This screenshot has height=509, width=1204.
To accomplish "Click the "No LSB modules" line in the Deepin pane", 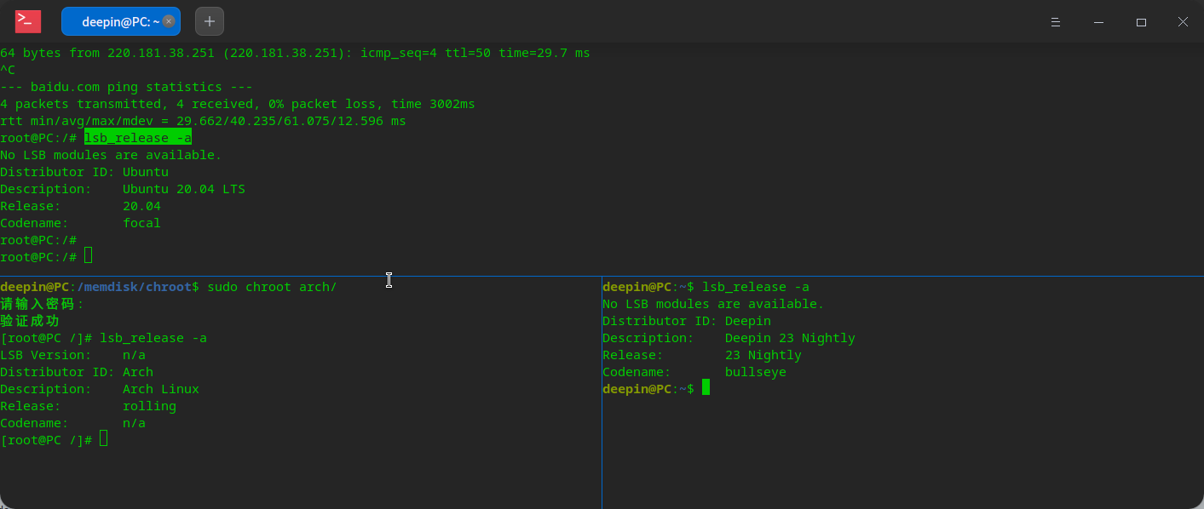I will 713,304.
